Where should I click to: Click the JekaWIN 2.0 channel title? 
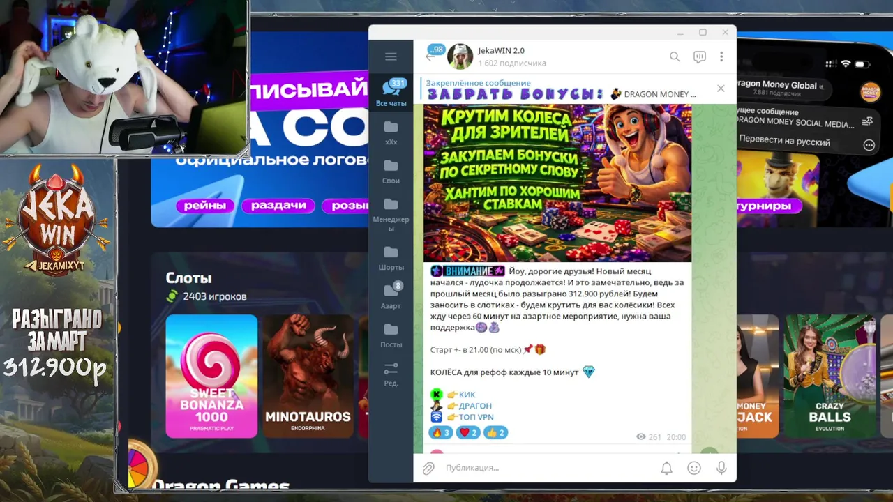(501, 51)
